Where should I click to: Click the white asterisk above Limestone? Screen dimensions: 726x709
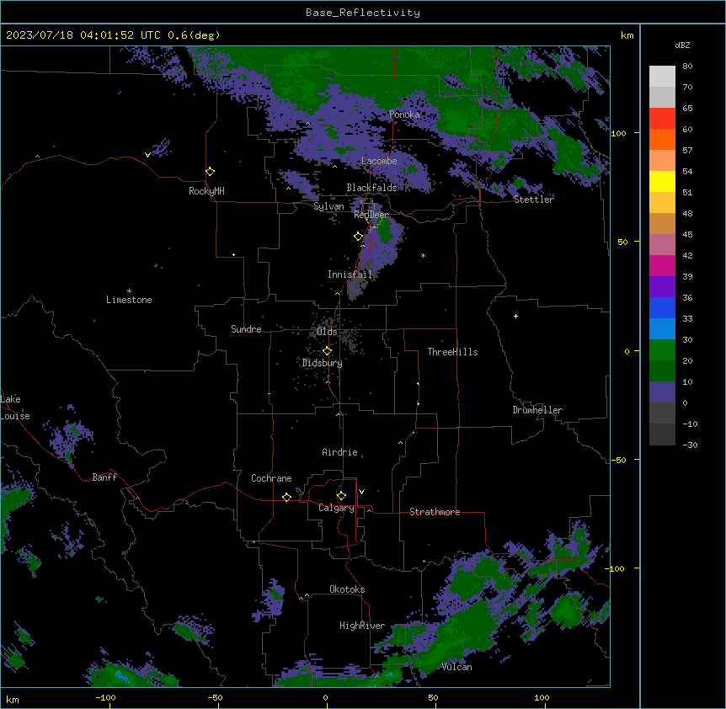click(129, 291)
